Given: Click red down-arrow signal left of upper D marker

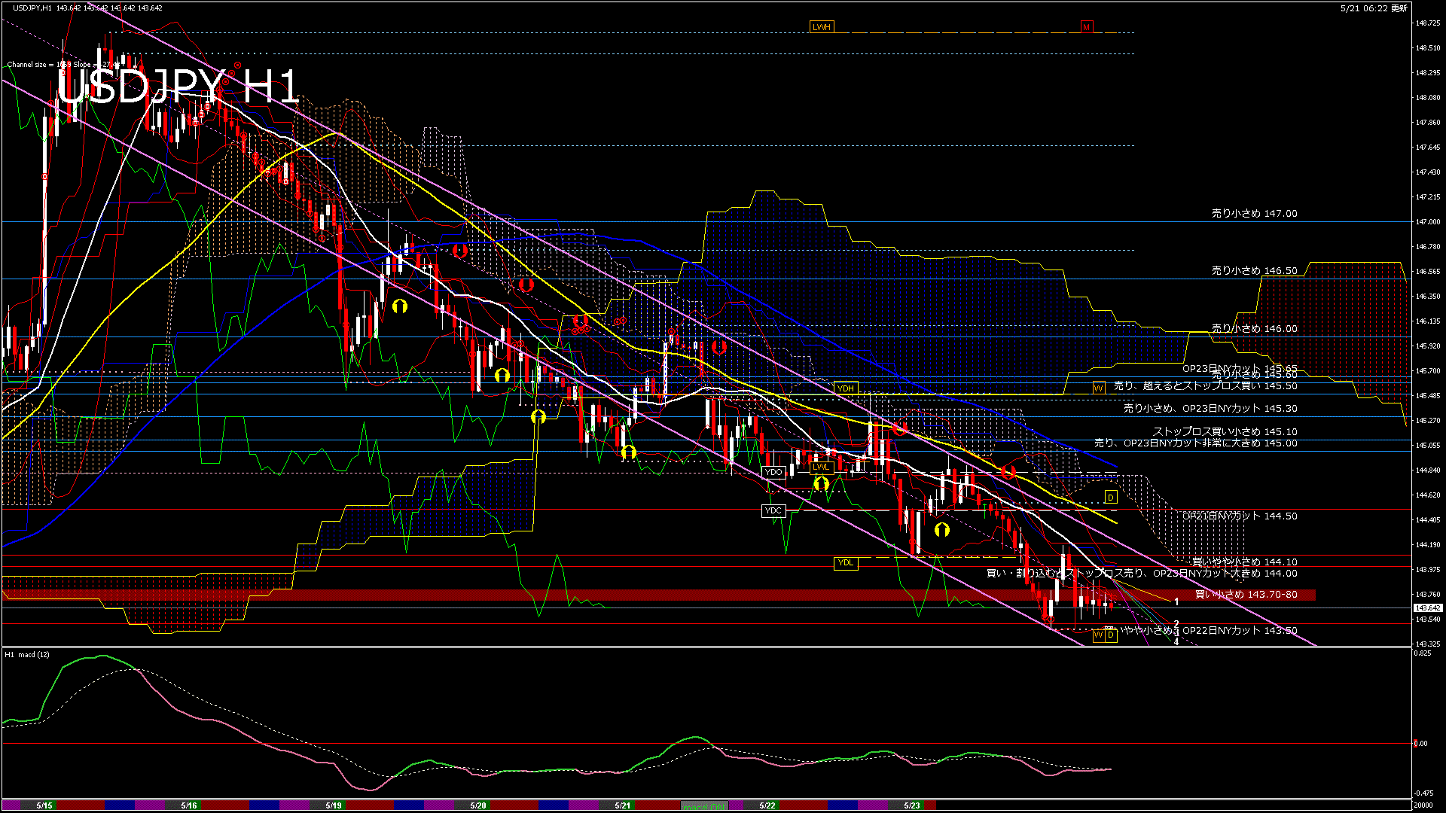Looking at the screenshot, I should click(1008, 473).
